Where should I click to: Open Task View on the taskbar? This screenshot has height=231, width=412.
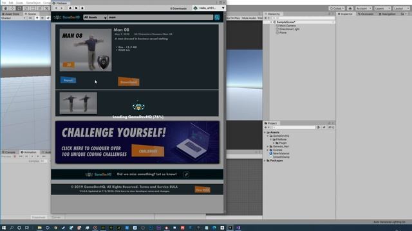[x=27, y=228]
